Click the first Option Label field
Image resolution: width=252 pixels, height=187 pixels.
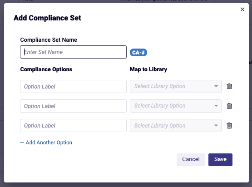[x=73, y=86]
